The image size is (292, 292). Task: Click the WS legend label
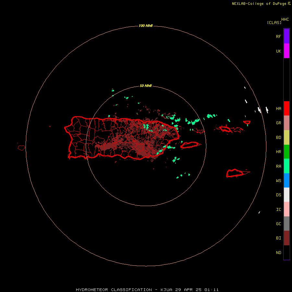[278, 180]
